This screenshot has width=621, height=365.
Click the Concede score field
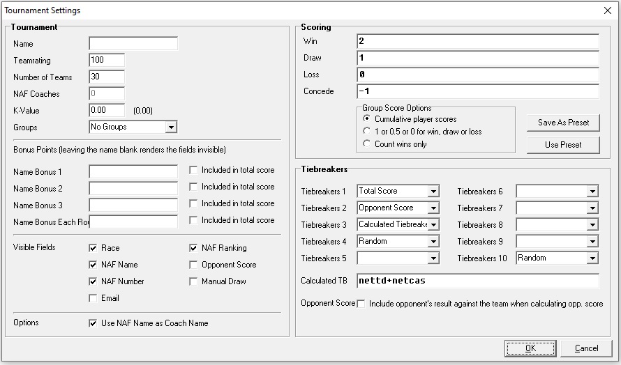pos(478,91)
